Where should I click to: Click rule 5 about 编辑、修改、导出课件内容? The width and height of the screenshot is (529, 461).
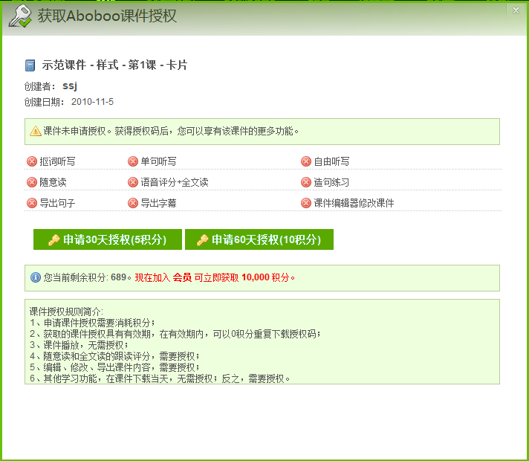(x=114, y=367)
